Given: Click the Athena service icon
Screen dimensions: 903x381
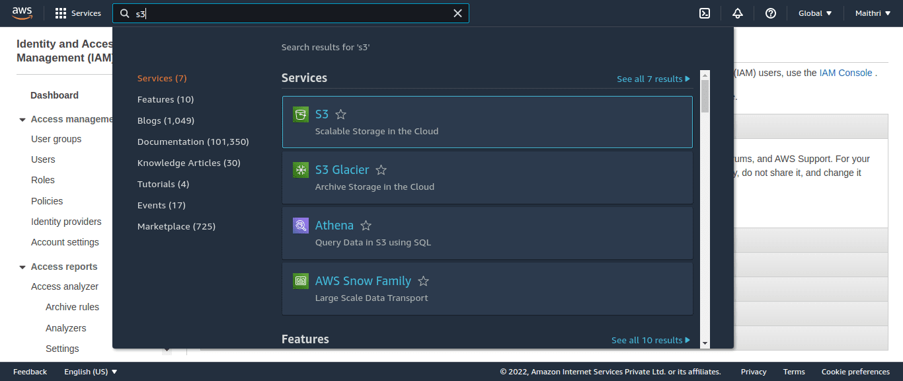Looking at the screenshot, I should point(301,226).
